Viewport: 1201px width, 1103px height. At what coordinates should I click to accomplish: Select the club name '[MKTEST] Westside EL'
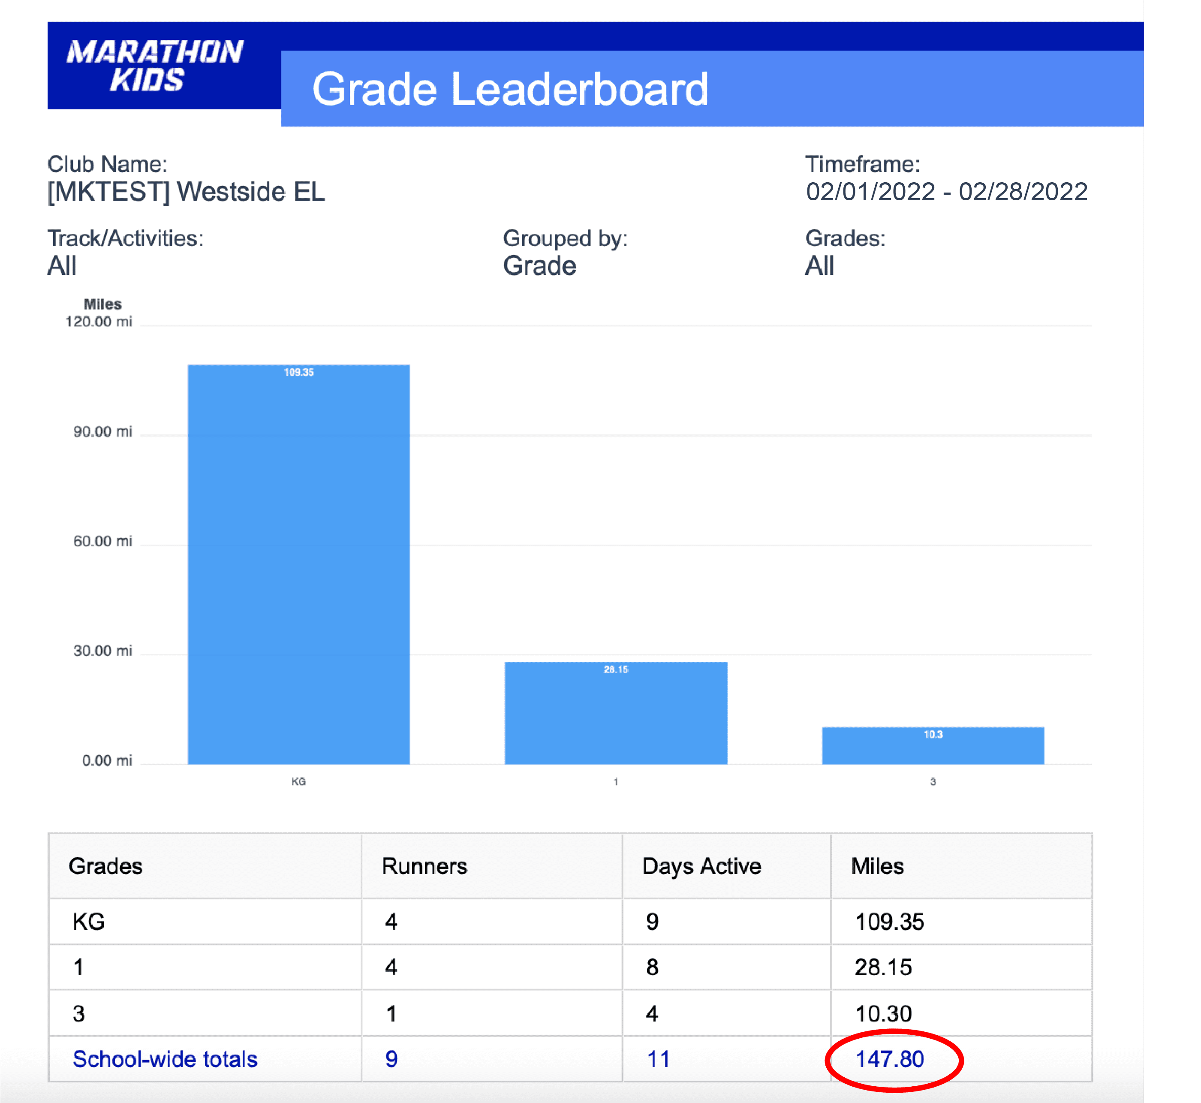point(186,192)
